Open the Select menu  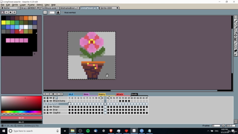[39, 5]
